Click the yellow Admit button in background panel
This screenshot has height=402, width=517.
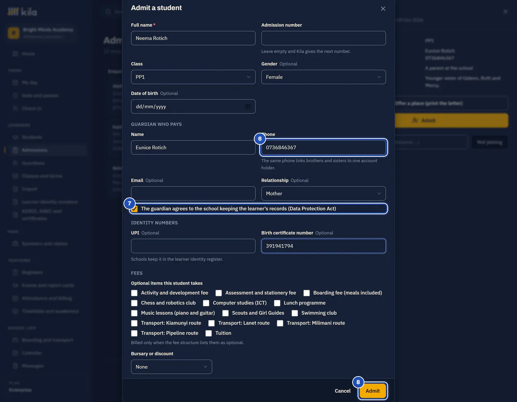point(451,120)
